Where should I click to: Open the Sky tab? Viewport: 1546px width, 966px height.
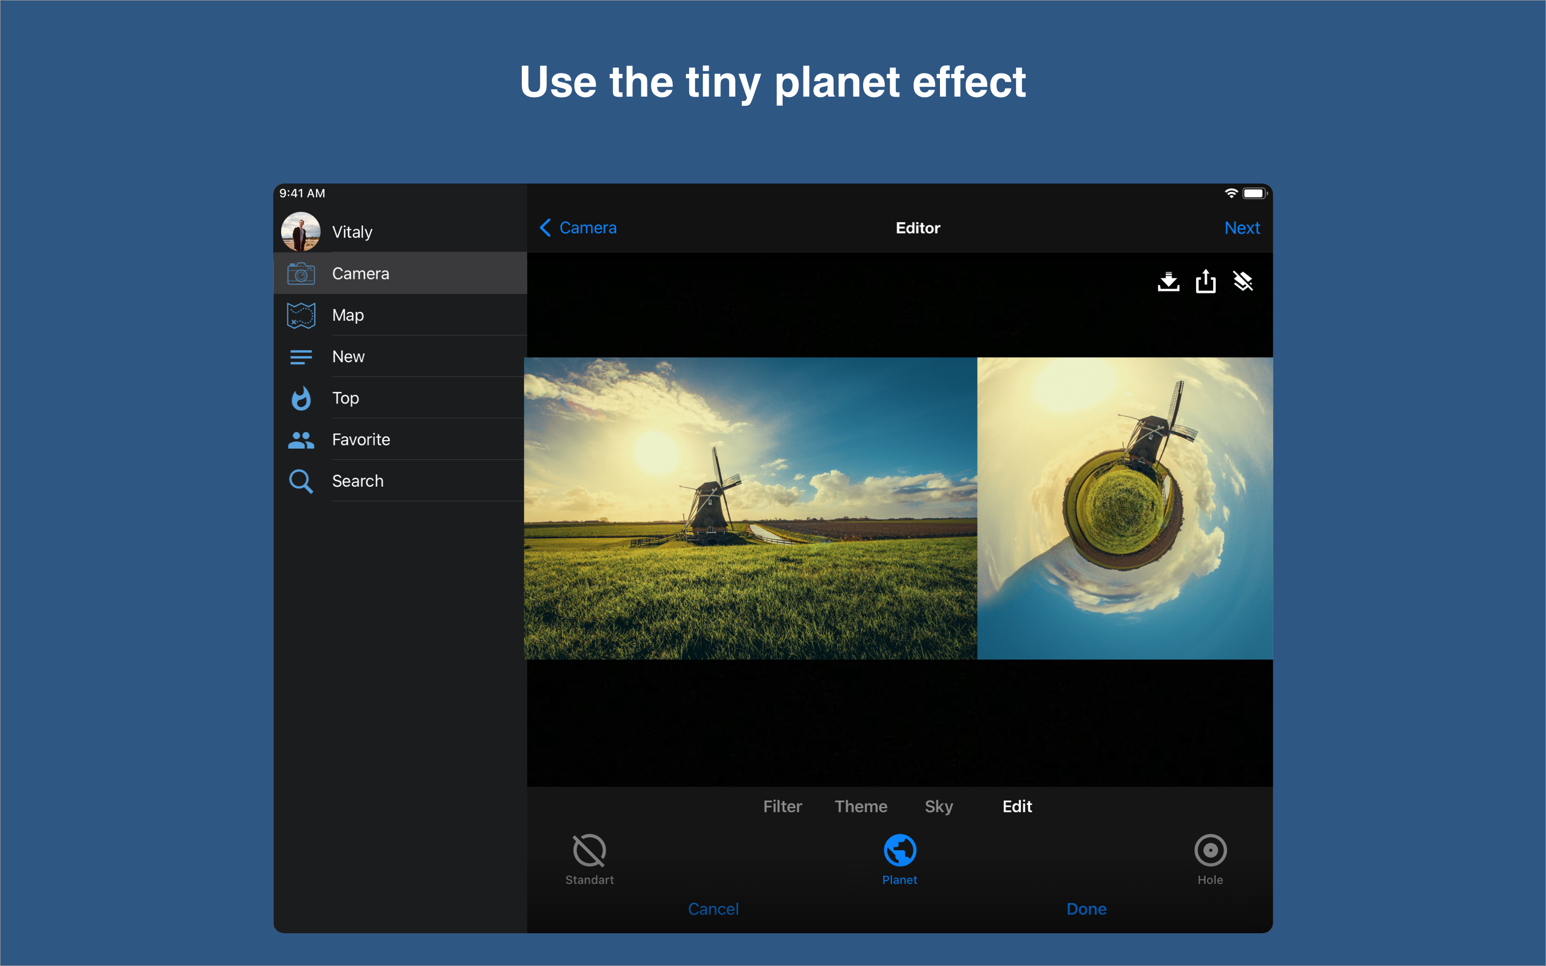click(x=938, y=806)
